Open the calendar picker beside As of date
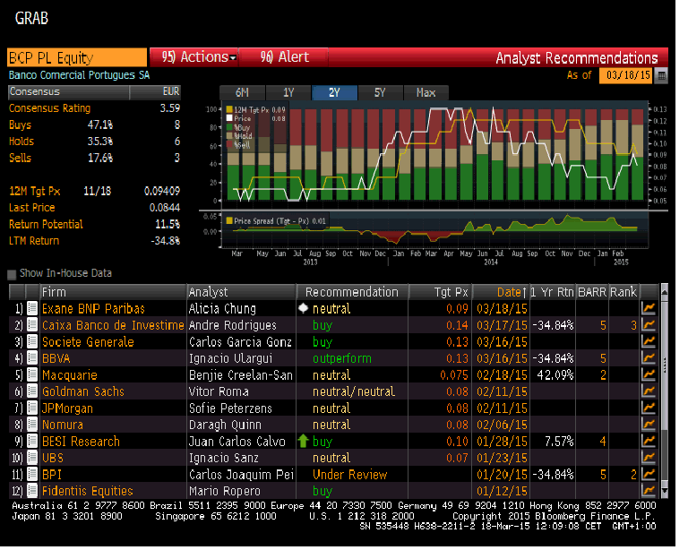The height and width of the screenshot is (550, 688). (x=661, y=75)
